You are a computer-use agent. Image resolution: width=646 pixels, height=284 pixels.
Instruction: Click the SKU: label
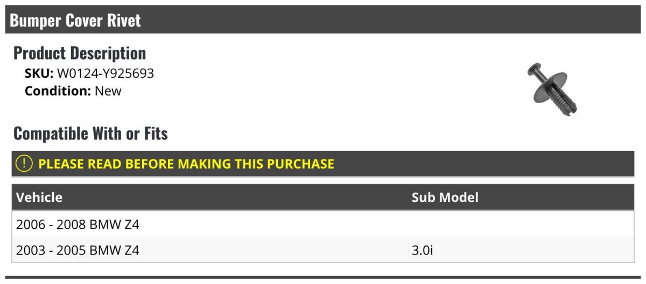point(39,74)
